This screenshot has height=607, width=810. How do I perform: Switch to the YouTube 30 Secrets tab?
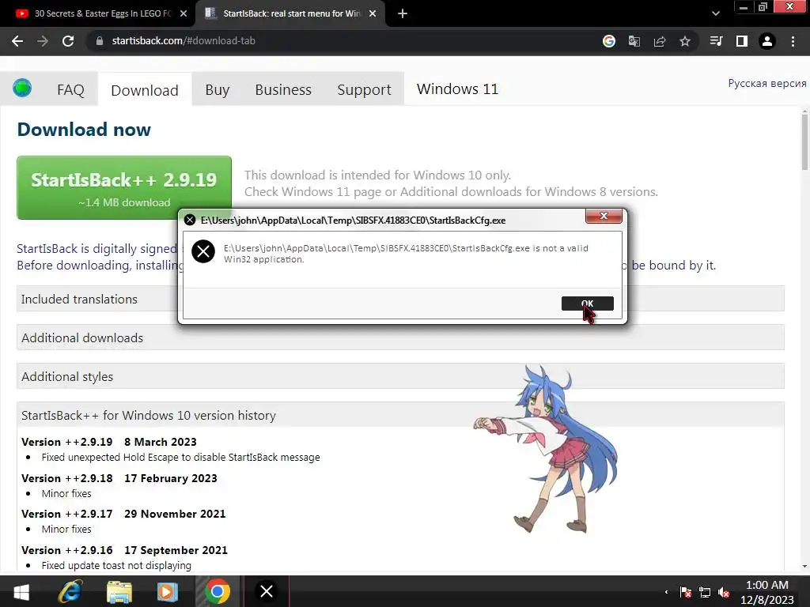pyautogui.click(x=98, y=14)
